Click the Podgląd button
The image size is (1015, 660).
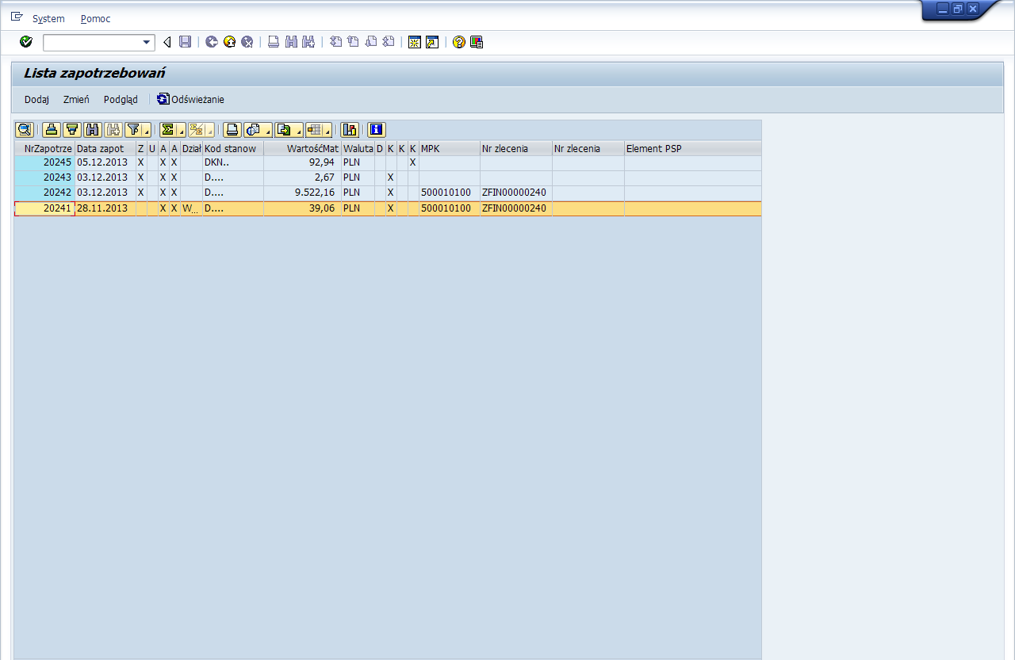coord(121,100)
